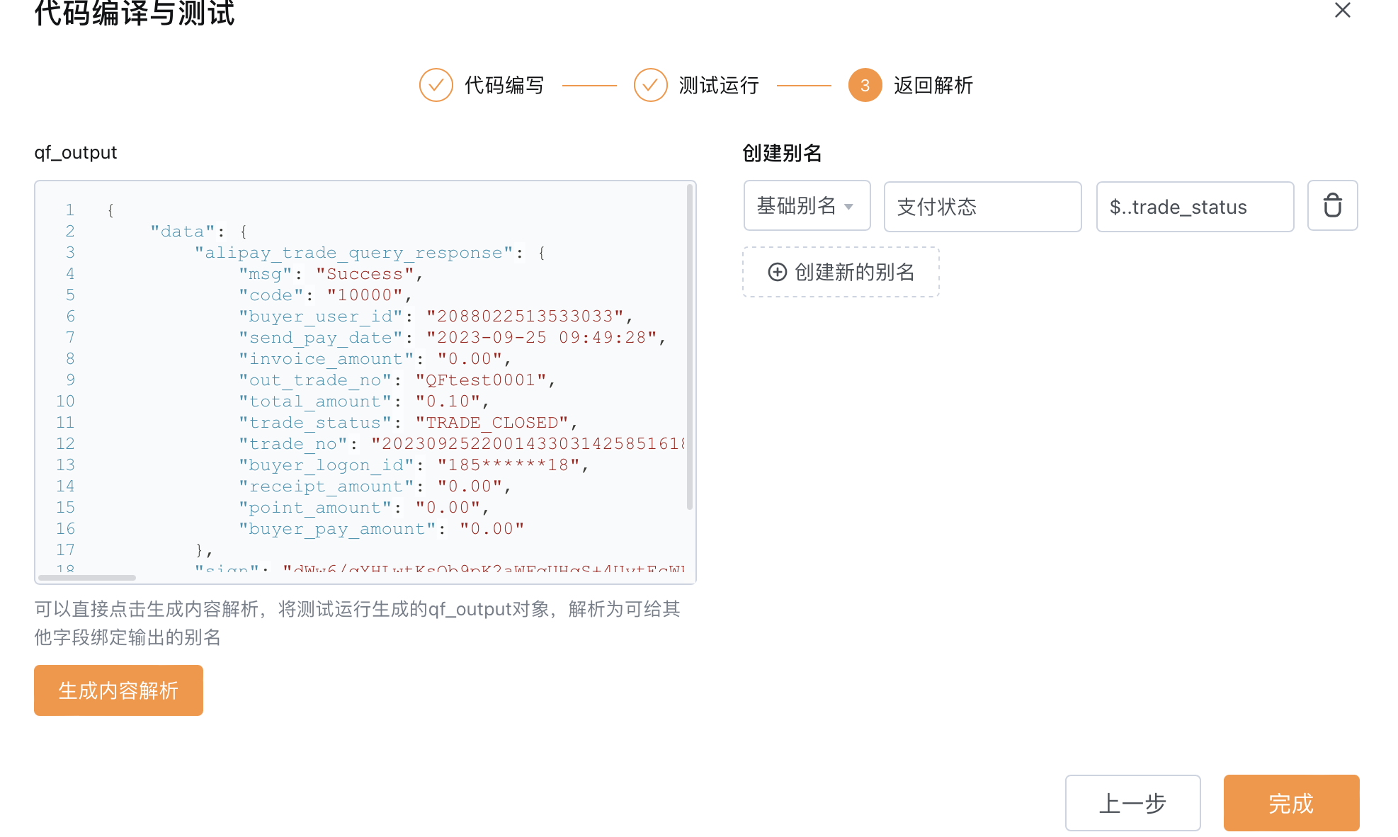Screen dimensions: 1398x837
Task: Focus the 支付状态 alias name field
Action: tap(982, 207)
